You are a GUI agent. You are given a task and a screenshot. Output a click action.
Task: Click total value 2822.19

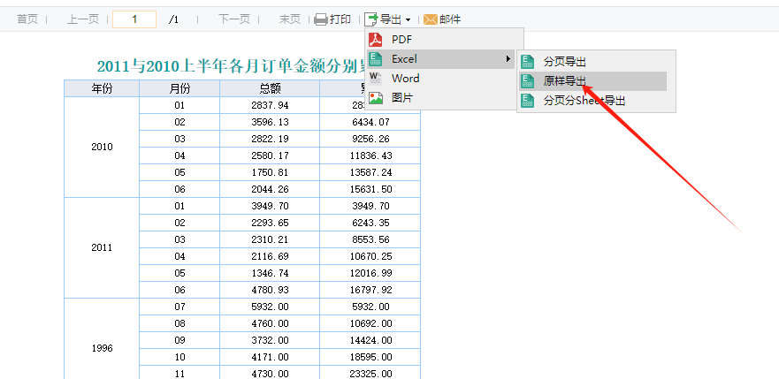[x=270, y=139]
